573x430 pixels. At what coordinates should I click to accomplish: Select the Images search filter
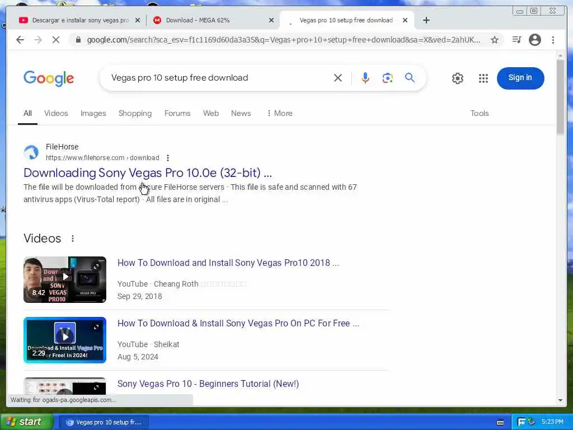coord(93,113)
